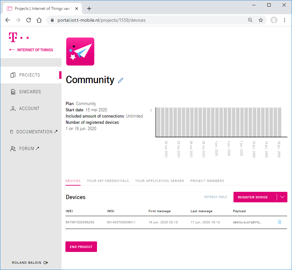Click chart axis label 20 mei 2020
Viewport: 292px width, 270px height.
coord(166,149)
